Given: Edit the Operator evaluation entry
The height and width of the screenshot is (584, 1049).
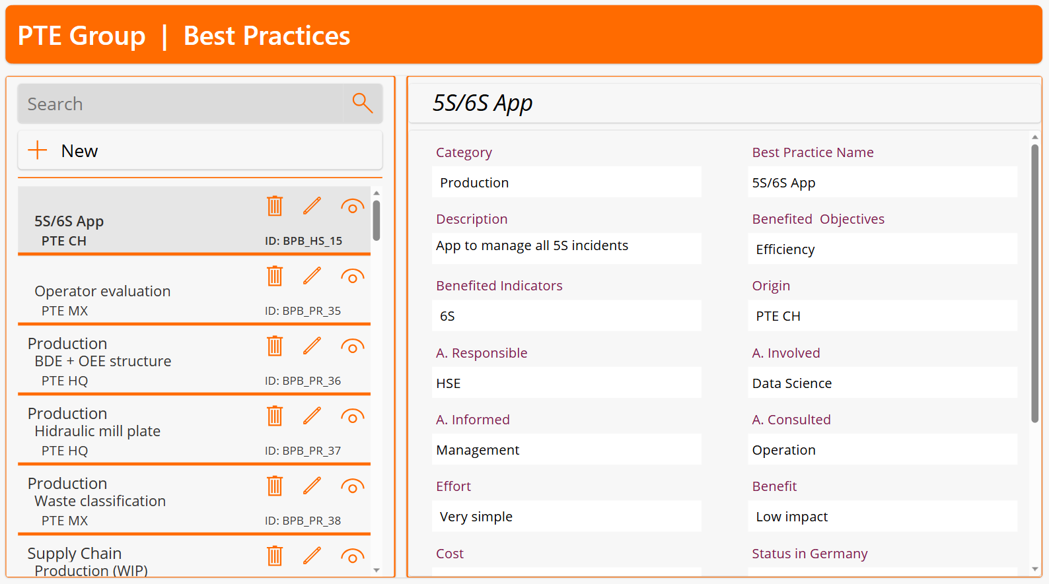Looking at the screenshot, I should 312,276.
